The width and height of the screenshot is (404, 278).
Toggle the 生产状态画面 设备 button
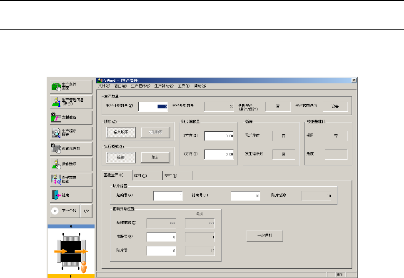[335, 107]
